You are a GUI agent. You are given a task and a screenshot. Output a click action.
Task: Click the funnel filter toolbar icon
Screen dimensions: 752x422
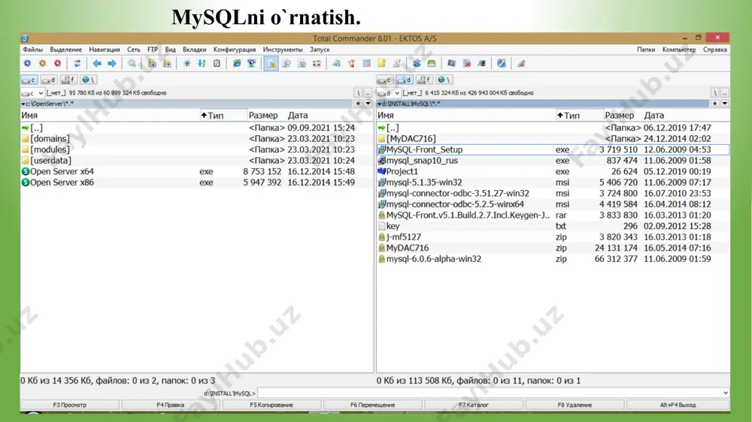point(351,63)
